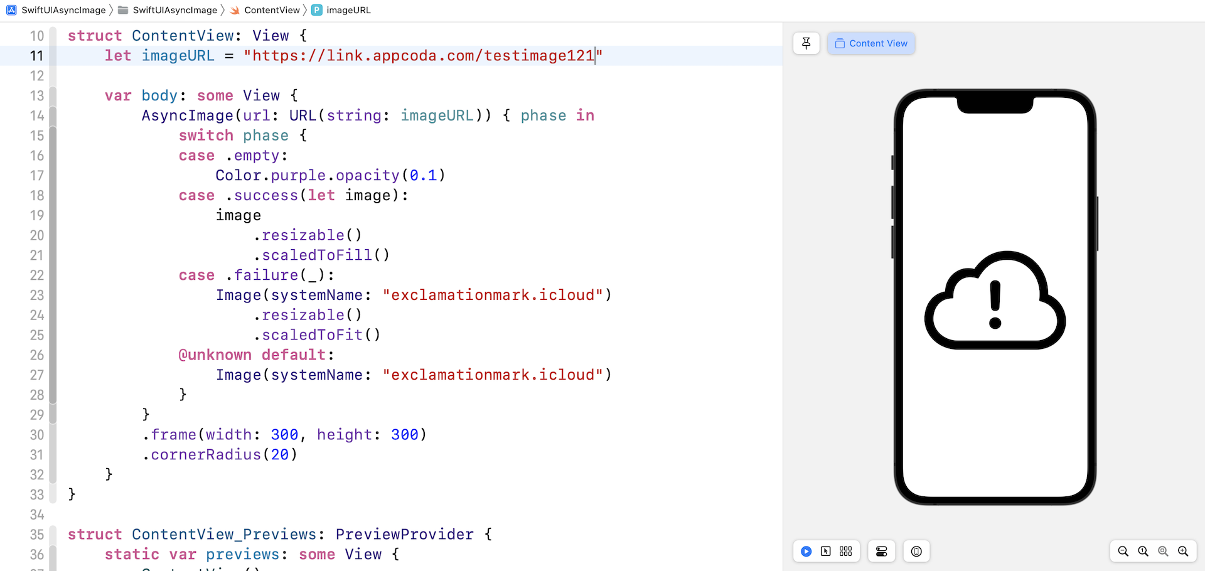The width and height of the screenshot is (1205, 571).
Task: Click the cloud image in iPhone preview
Action: [x=995, y=300]
